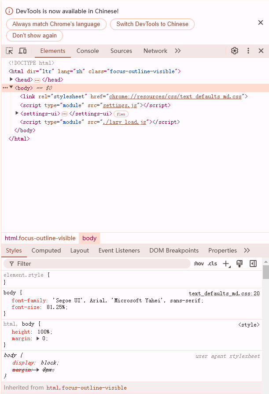Open the Network tab
This screenshot has height=394, width=269.
[155, 51]
